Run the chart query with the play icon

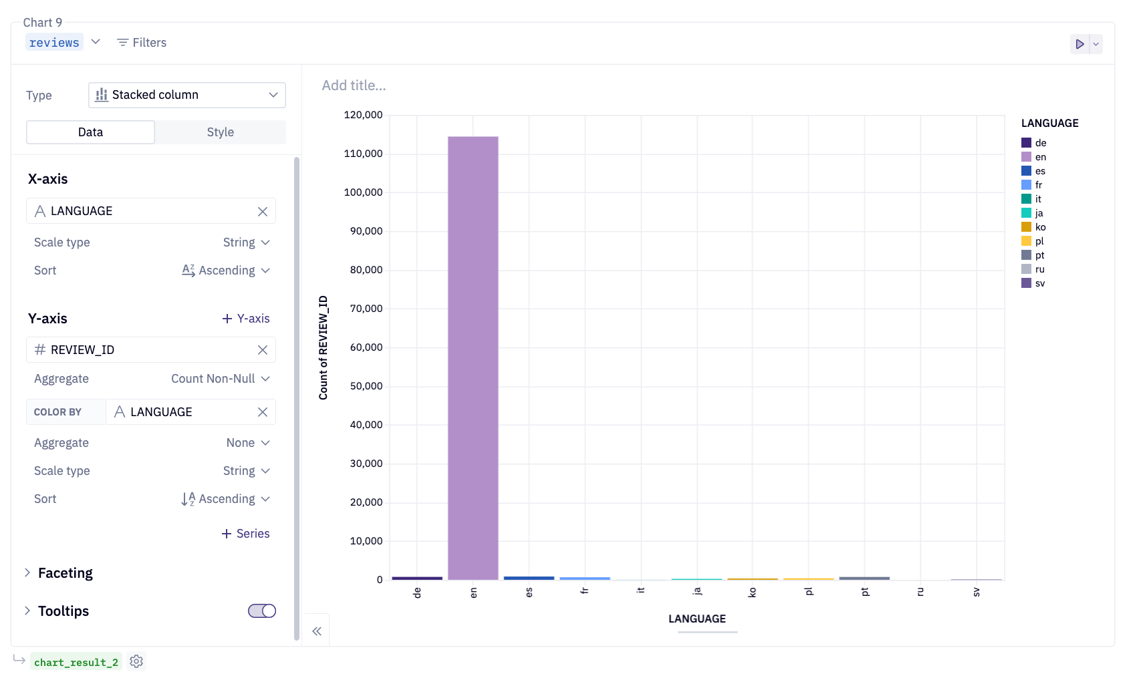tap(1079, 43)
